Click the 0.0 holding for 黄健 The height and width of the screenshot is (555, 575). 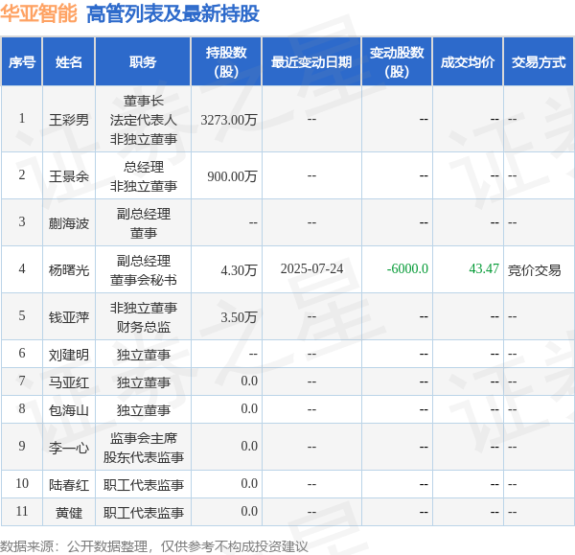249,511
